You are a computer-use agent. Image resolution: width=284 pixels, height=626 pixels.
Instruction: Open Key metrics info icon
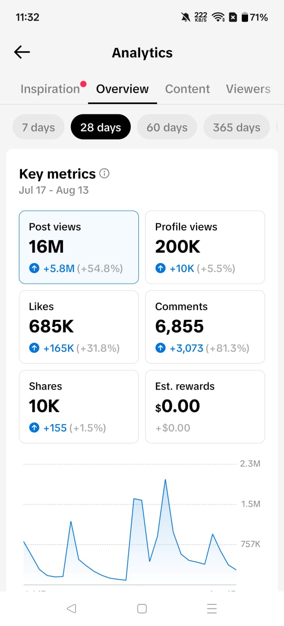pos(104,173)
